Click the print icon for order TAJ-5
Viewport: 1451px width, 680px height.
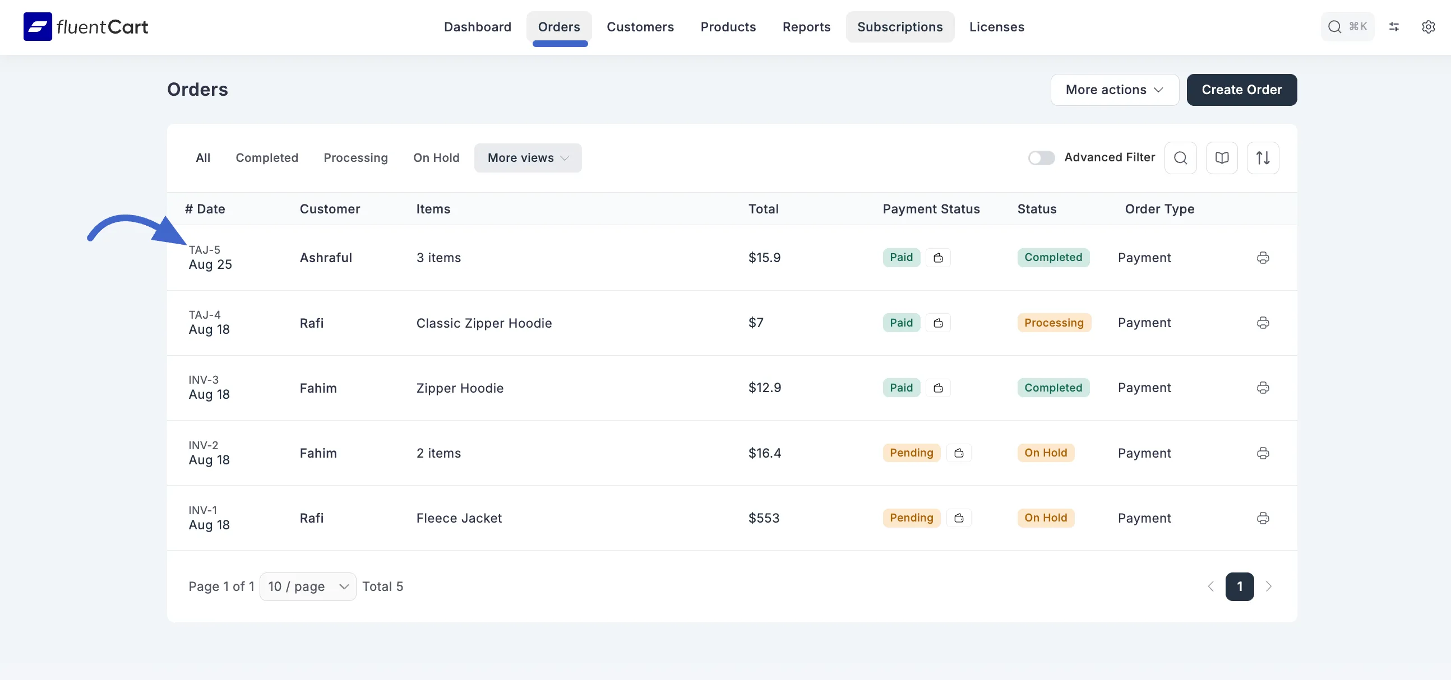coord(1263,258)
